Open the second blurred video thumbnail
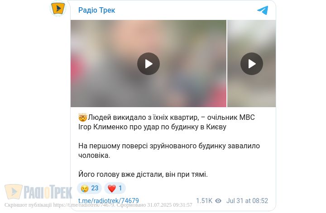Viewport: 326px width, 213px height. click(x=252, y=63)
